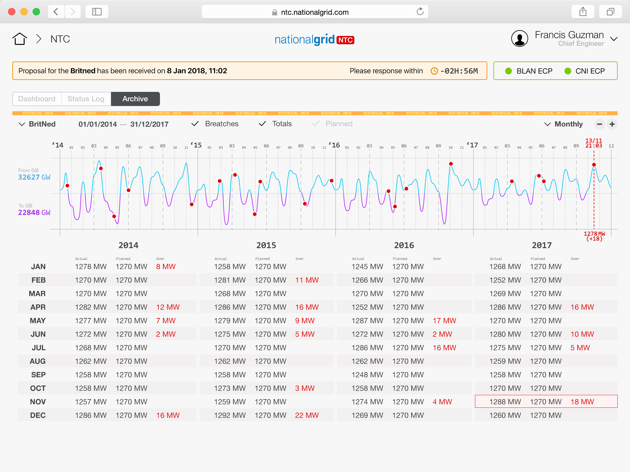Open the Status Log tab
The height and width of the screenshot is (472, 630).
[x=86, y=99]
